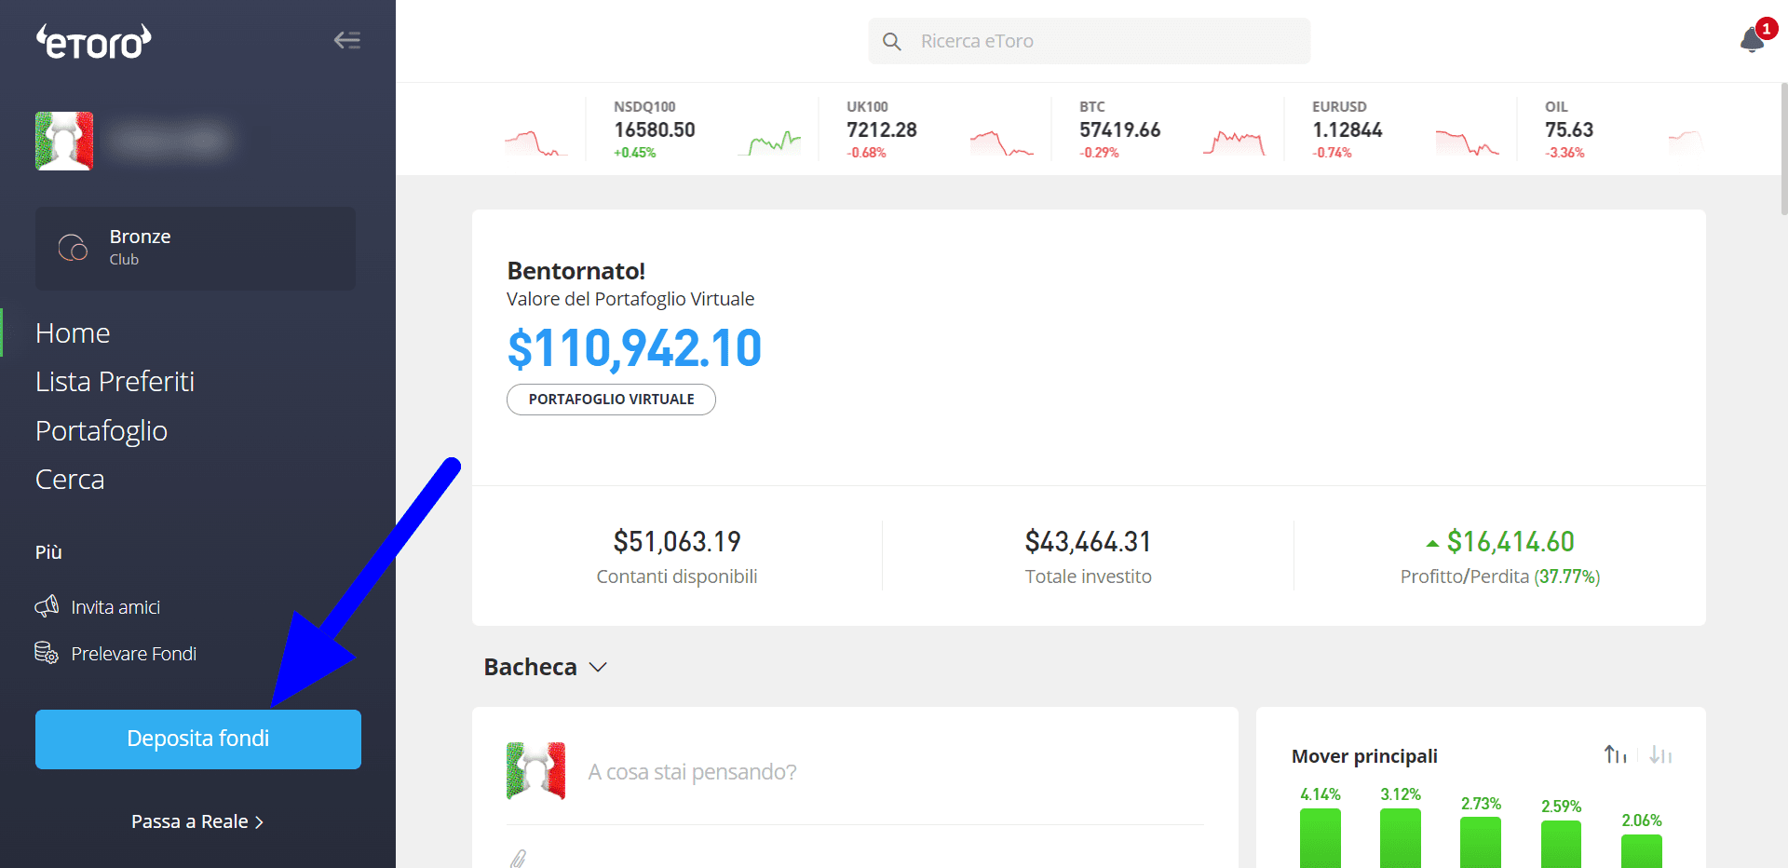The height and width of the screenshot is (868, 1788).
Task: Click the Invita amici megaphone icon
Action: [x=47, y=606]
